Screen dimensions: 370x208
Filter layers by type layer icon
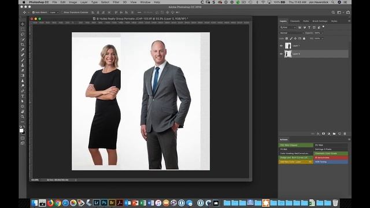[309, 27]
